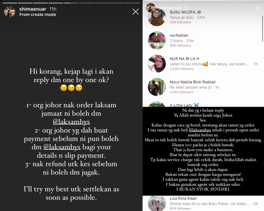Tap the shimaanuar username on left story
The height and width of the screenshot is (211, 264).
33,9
